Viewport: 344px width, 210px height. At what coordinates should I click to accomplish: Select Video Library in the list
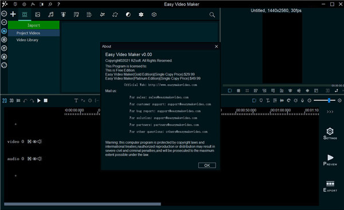pyautogui.click(x=27, y=40)
